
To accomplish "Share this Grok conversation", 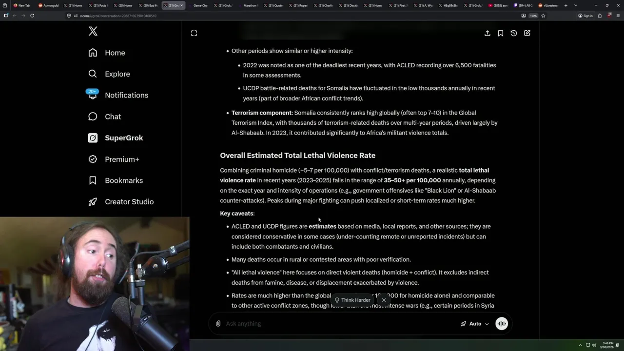I will click(x=487, y=33).
